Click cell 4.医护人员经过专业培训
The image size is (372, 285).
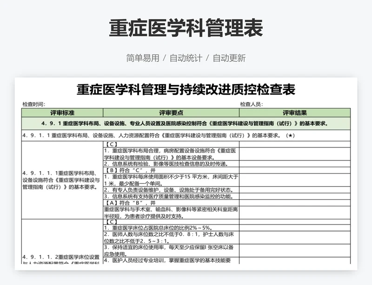point(171,260)
